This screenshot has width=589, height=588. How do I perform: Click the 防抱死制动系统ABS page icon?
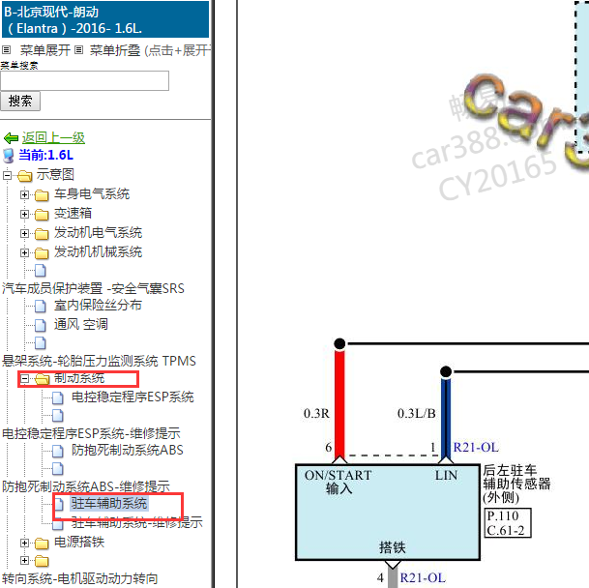point(58,451)
